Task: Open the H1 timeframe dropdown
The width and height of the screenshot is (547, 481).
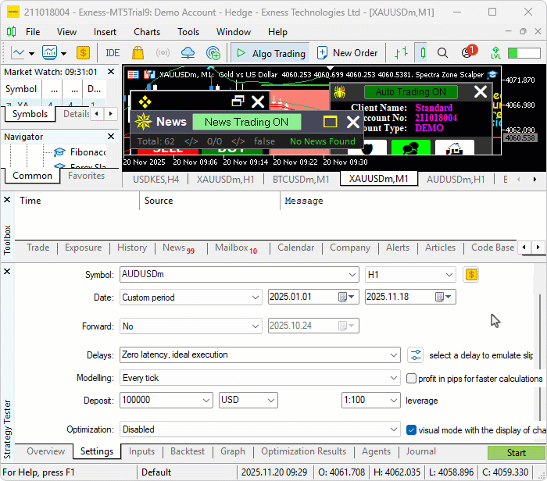Action: tap(449, 275)
